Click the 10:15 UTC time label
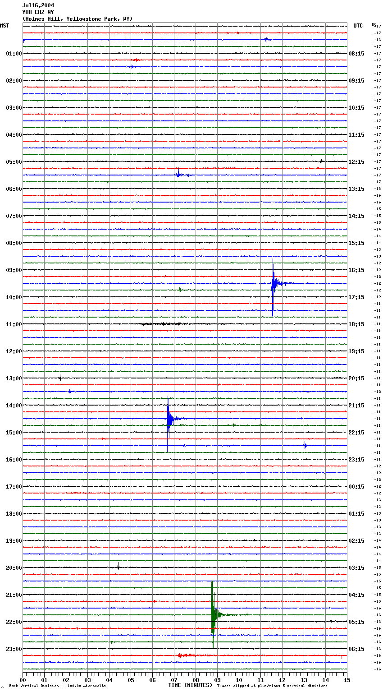This screenshot has height=692, width=383. (356, 108)
